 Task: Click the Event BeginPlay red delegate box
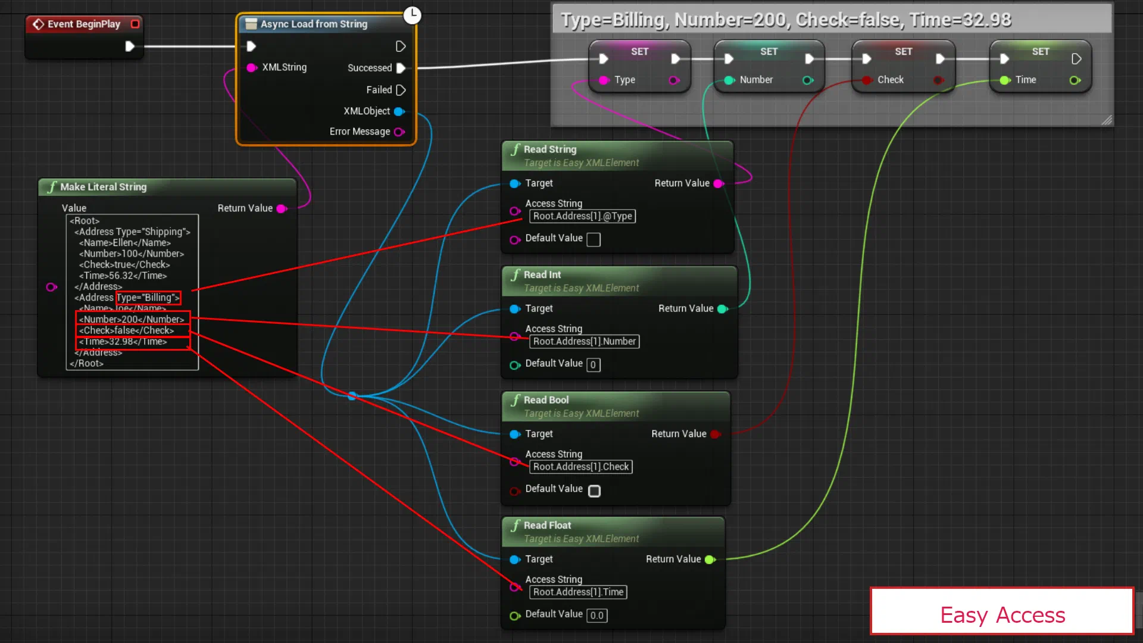pyautogui.click(x=135, y=24)
